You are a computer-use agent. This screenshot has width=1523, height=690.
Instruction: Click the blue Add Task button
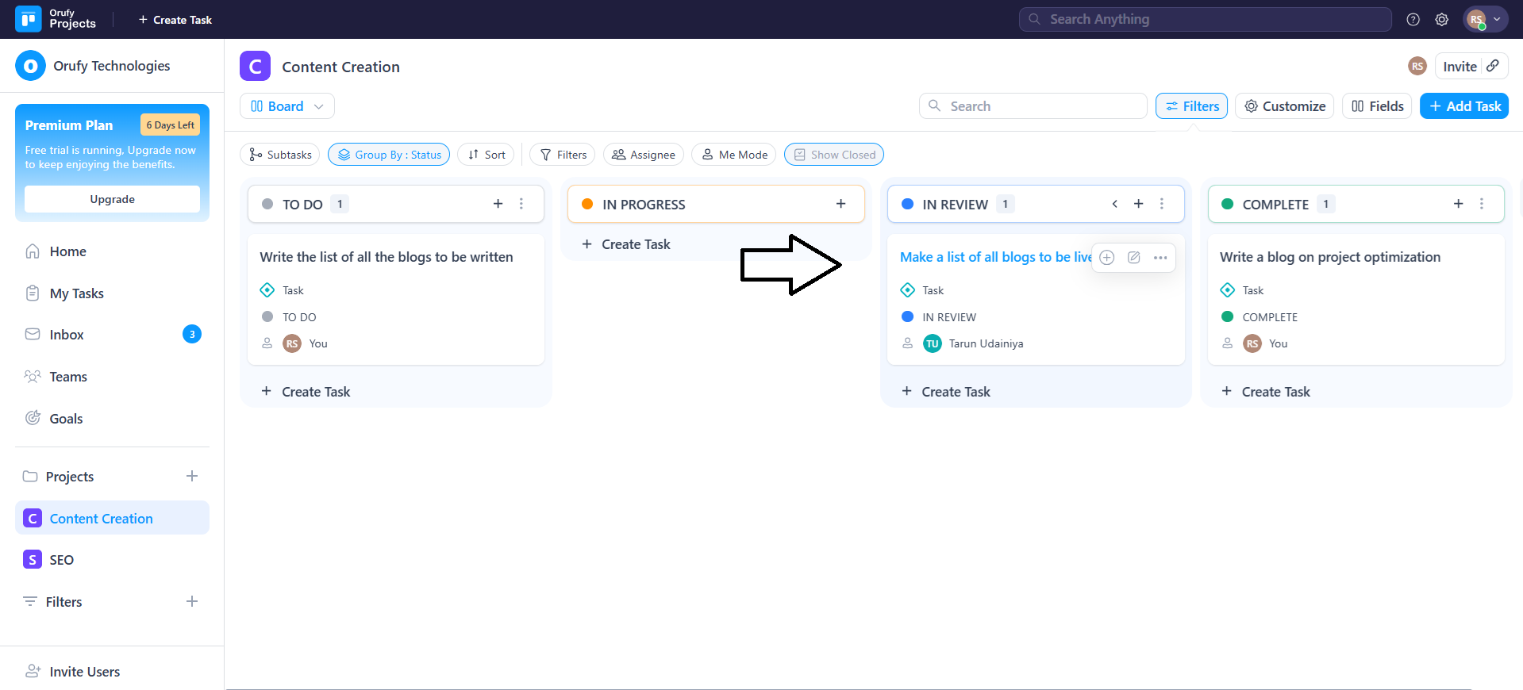1463,106
